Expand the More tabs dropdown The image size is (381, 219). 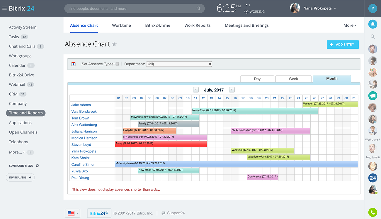[350, 26]
